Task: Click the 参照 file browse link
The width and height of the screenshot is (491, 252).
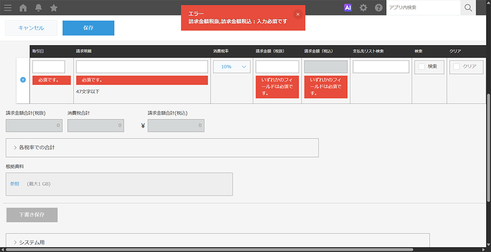Action: [x=15, y=184]
